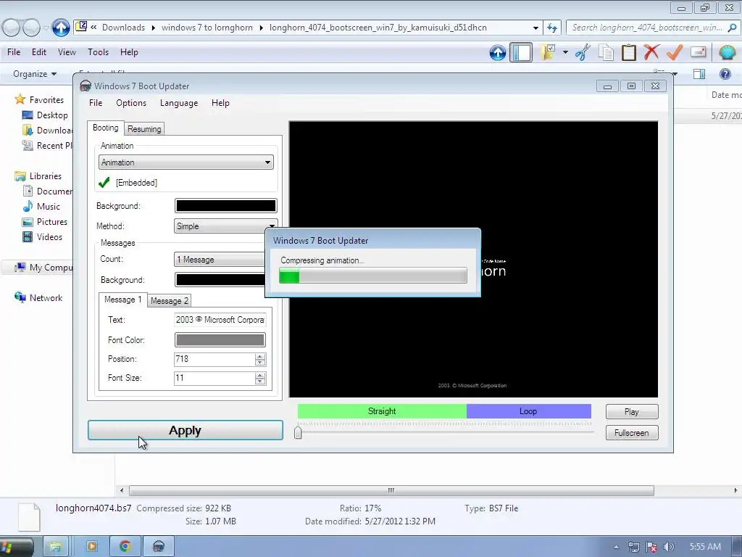Click the envelope mail icon in toolbar

pos(699,51)
